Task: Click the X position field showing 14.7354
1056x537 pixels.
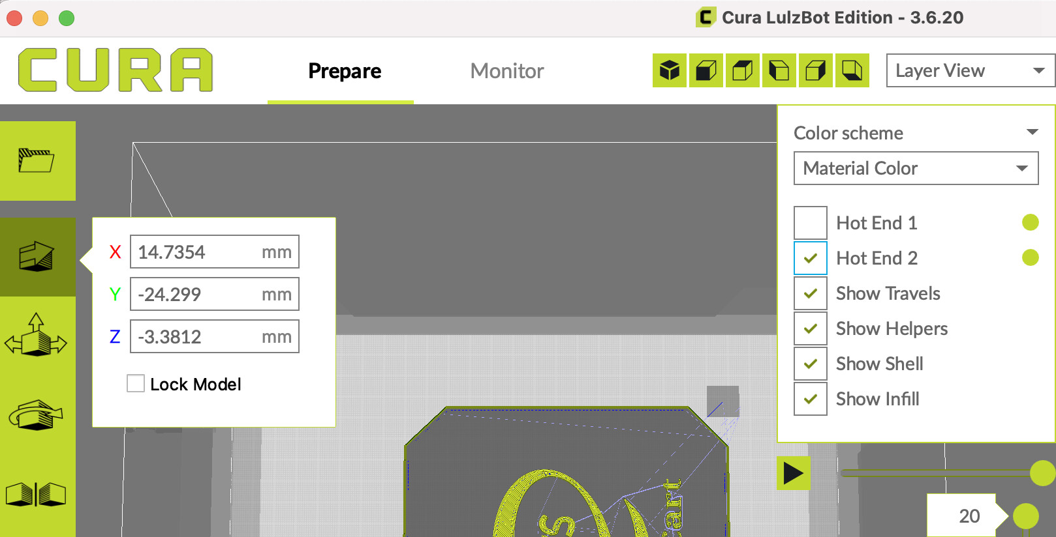Action: tap(215, 252)
